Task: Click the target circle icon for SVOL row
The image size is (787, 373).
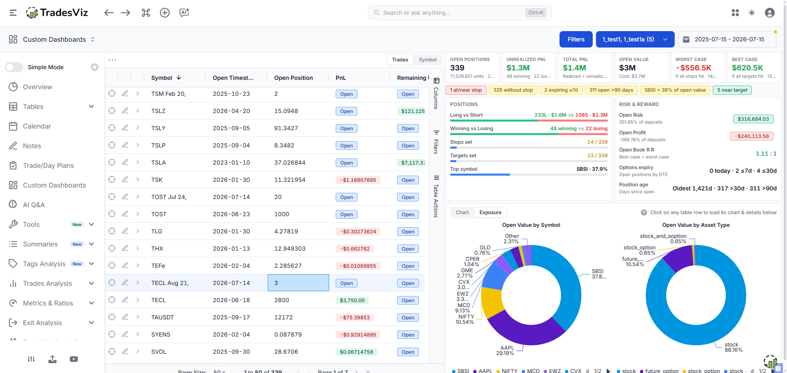Action: 112,351
